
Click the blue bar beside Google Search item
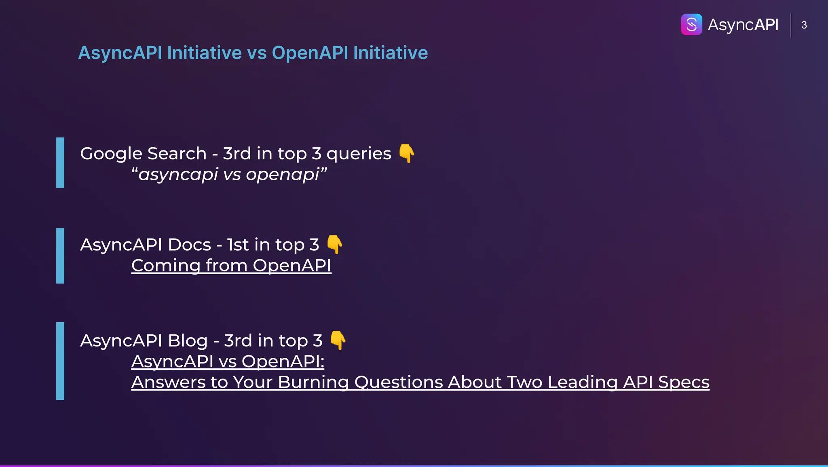(60, 163)
